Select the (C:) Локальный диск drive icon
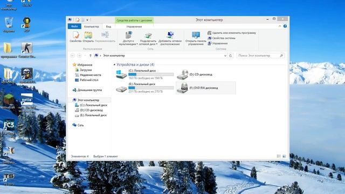 (x=121, y=74)
